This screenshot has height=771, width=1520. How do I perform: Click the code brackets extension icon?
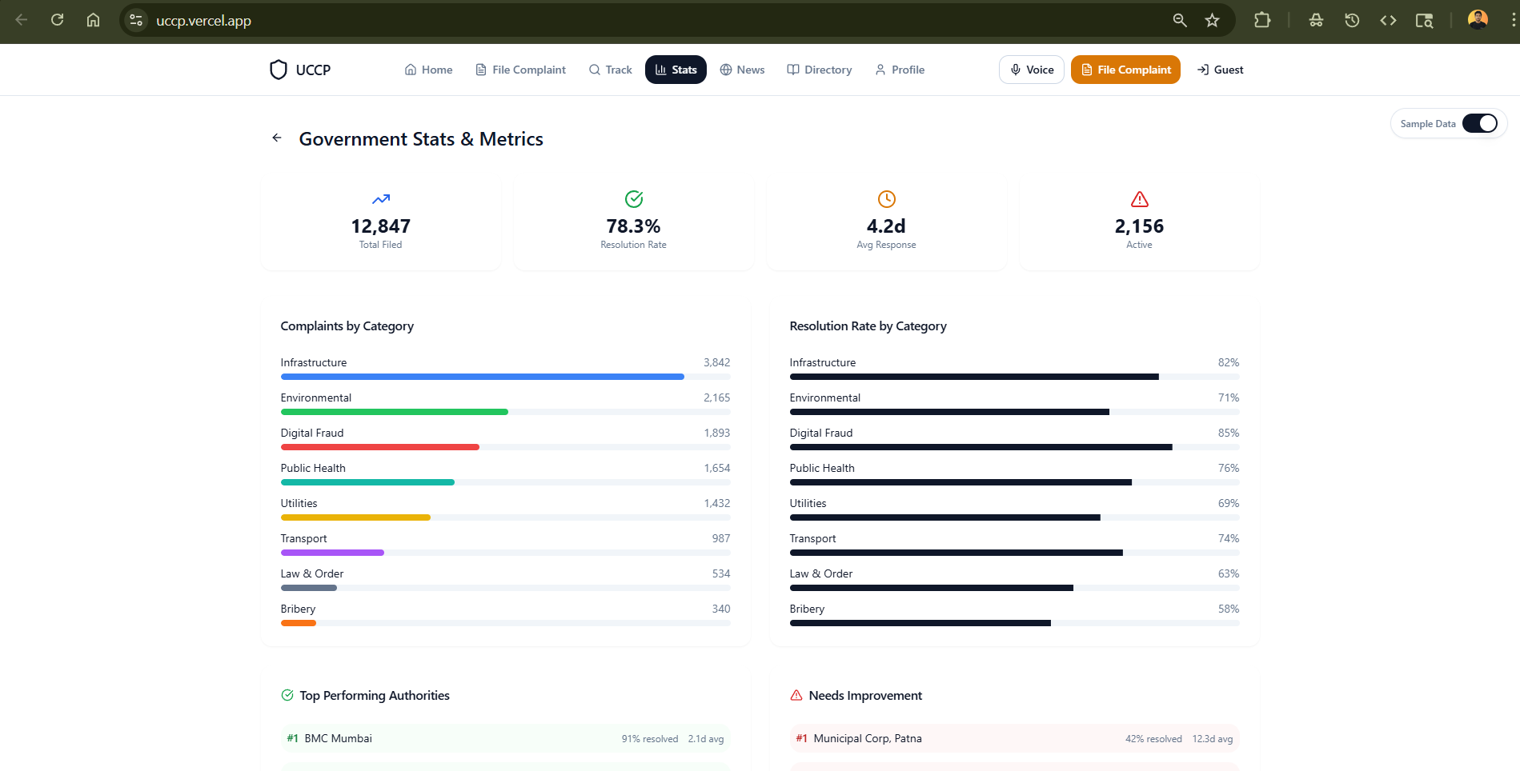1388,20
